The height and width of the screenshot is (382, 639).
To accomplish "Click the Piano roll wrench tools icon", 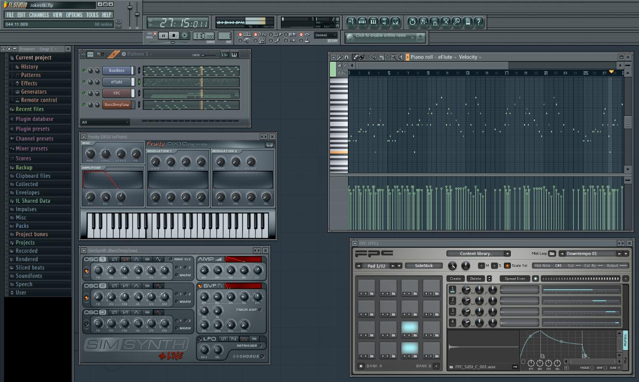I will (x=339, y=57).
